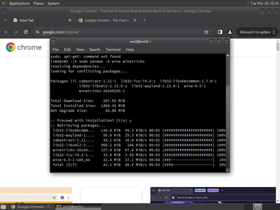
Task: Expand the tab search dropdown arrow
Action: pyautogui.click(x=5, y=20)
